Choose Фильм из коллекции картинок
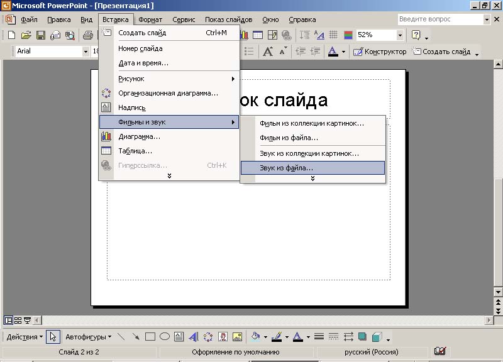Viewport: 503px width, 362px height. pos(312,123)
